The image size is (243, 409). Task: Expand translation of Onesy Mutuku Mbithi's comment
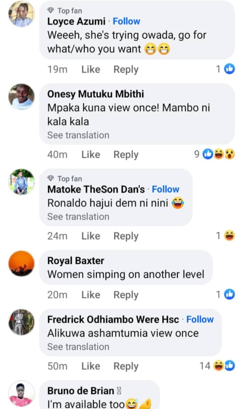coord(78,135)
